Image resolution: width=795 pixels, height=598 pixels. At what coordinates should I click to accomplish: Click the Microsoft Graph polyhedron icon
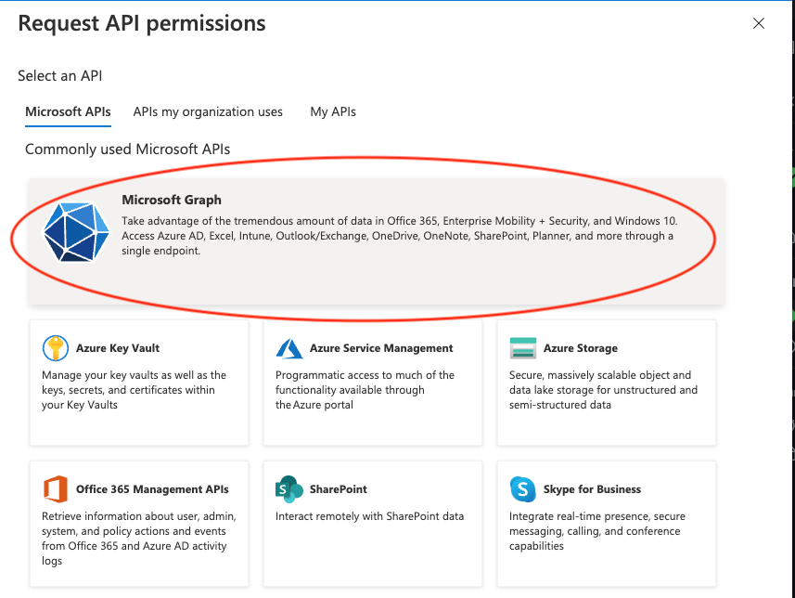[x=76, y=232]
